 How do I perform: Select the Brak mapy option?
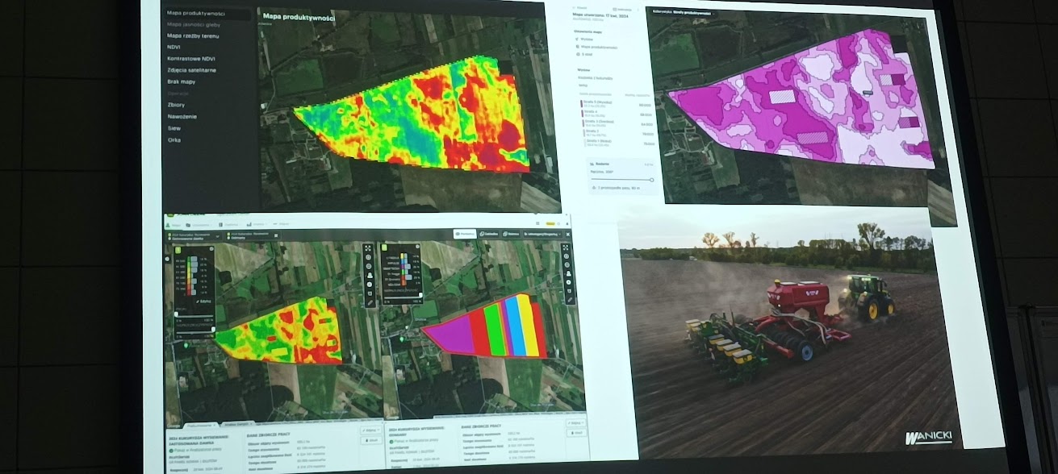(181, 81)
